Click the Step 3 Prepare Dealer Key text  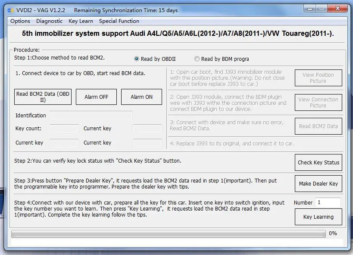[145, 184]
